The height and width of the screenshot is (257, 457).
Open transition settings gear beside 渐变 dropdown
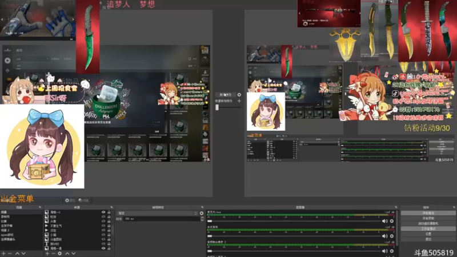202,213
